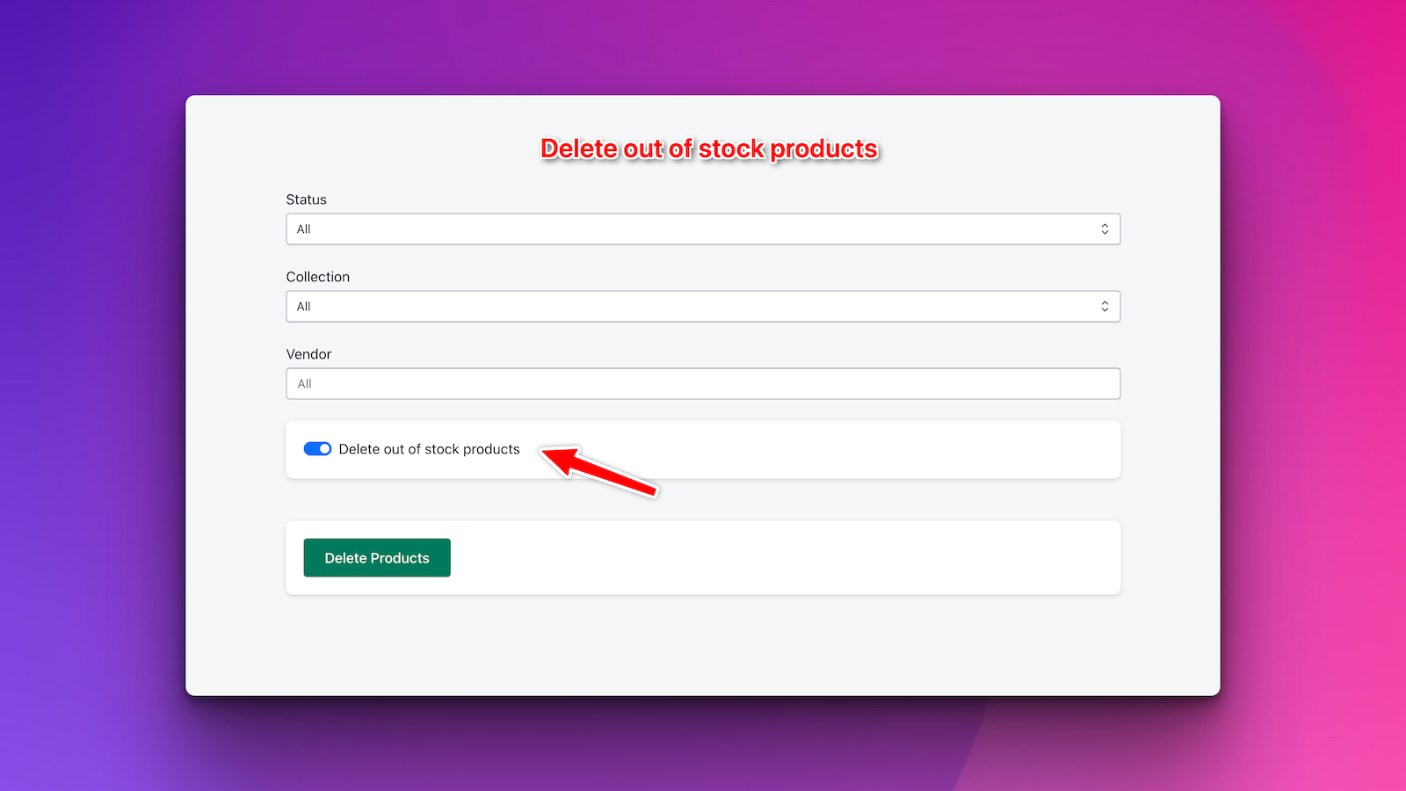The width and height of the screenshot is (1406, 791).
Task: Click the Collection dropdown chevron icon
Action: coord(1105,306)
